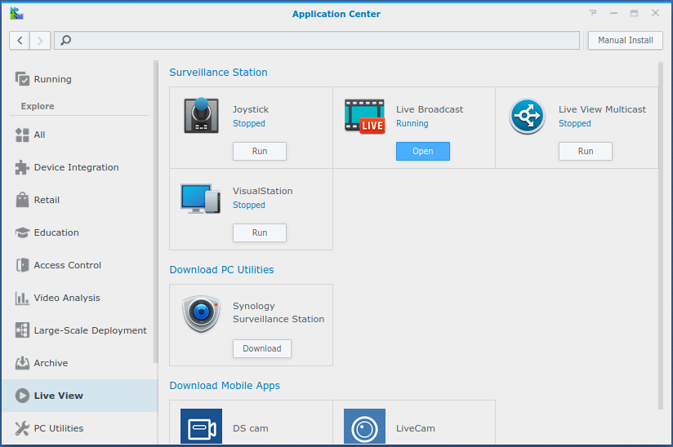Go back with the left arrow
The image size is (673, 447).
click(x=20, y=40)
